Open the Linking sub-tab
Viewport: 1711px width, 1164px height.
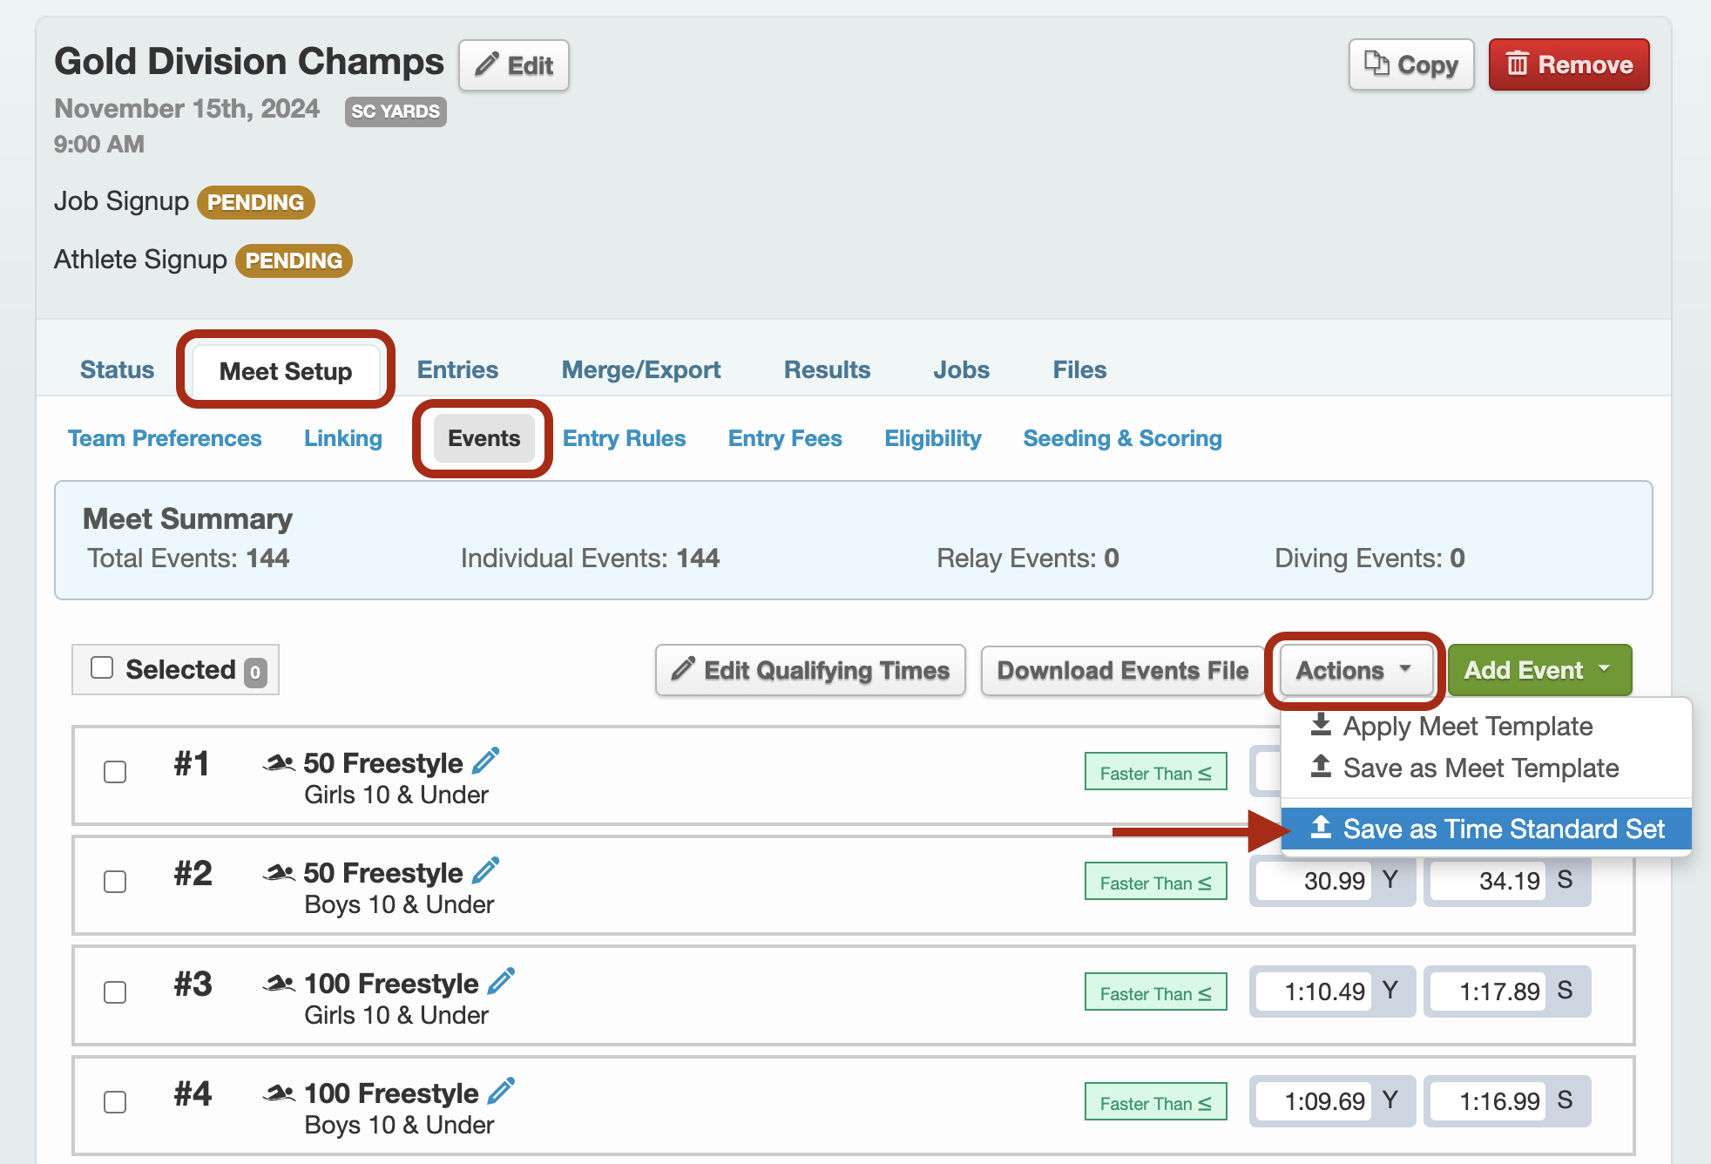coord(343,438)
